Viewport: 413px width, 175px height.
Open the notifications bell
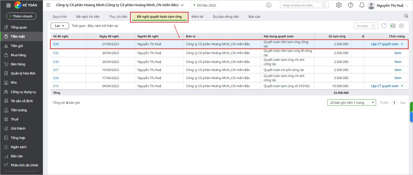pos(362,5)
